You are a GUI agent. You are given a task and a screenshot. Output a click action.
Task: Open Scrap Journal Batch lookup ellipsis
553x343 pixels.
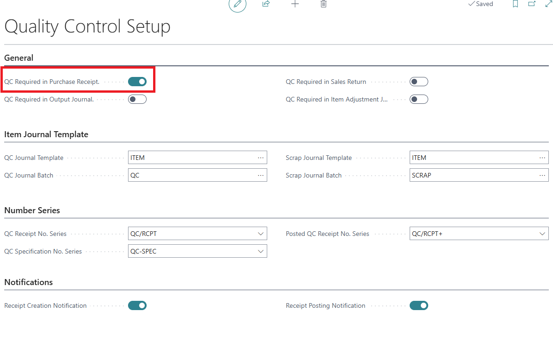[542, 175]
